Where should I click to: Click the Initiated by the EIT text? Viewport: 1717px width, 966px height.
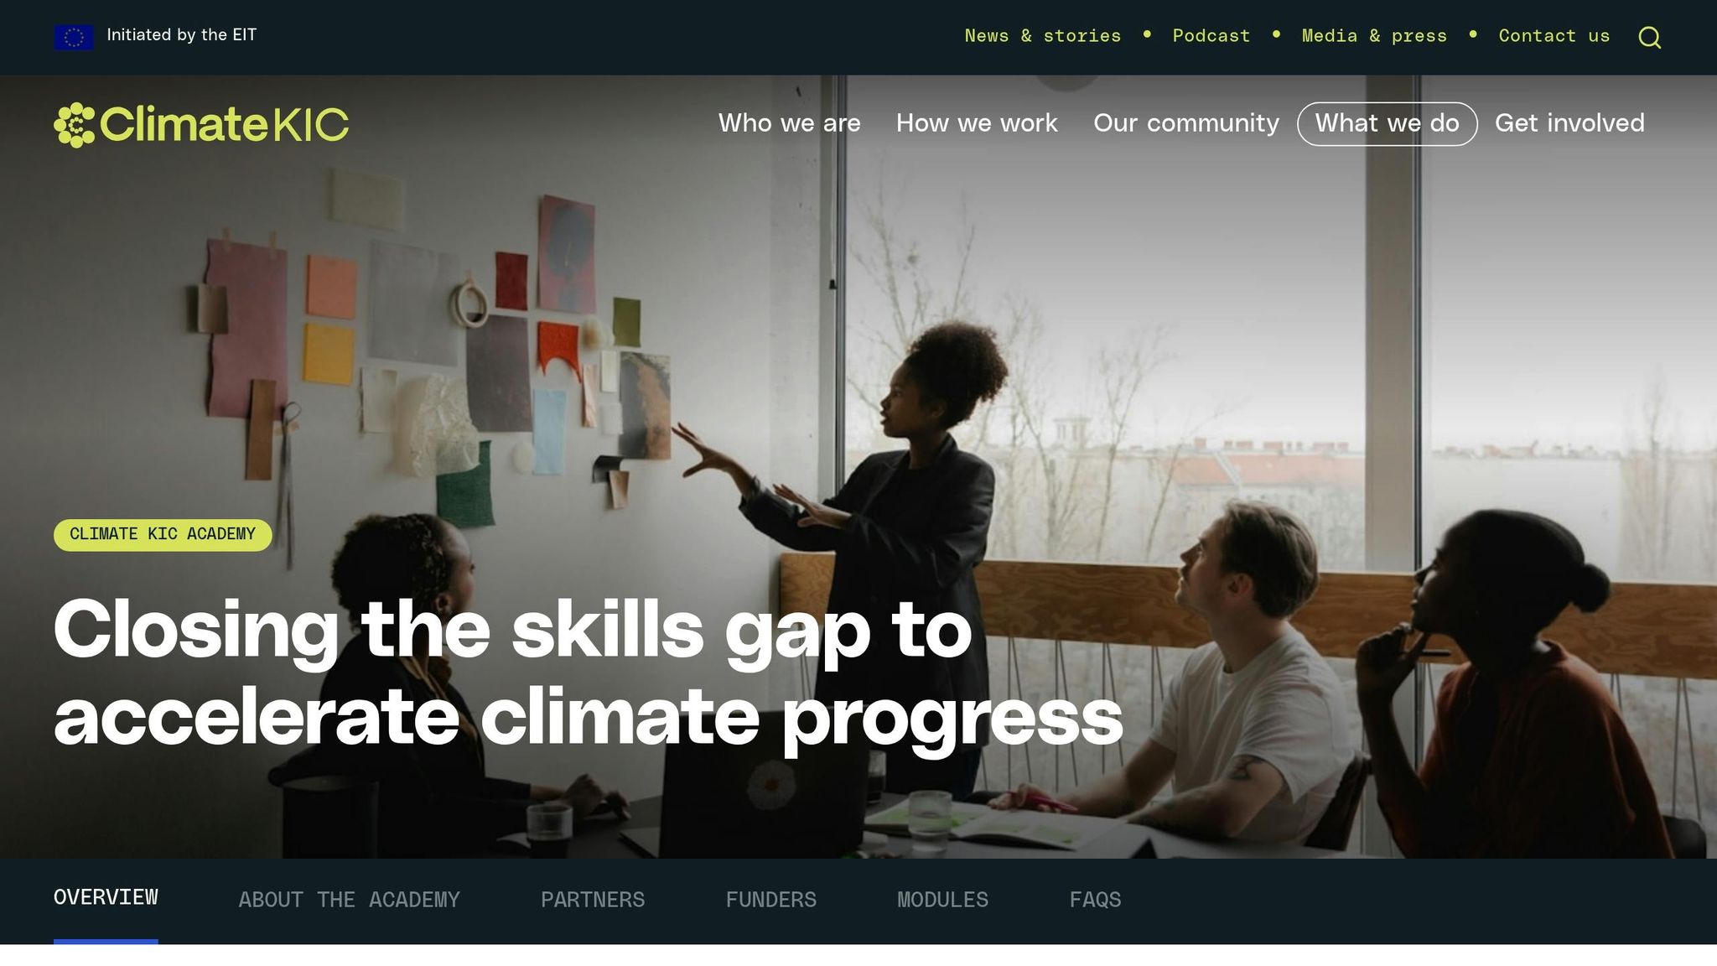pos(182,35)
